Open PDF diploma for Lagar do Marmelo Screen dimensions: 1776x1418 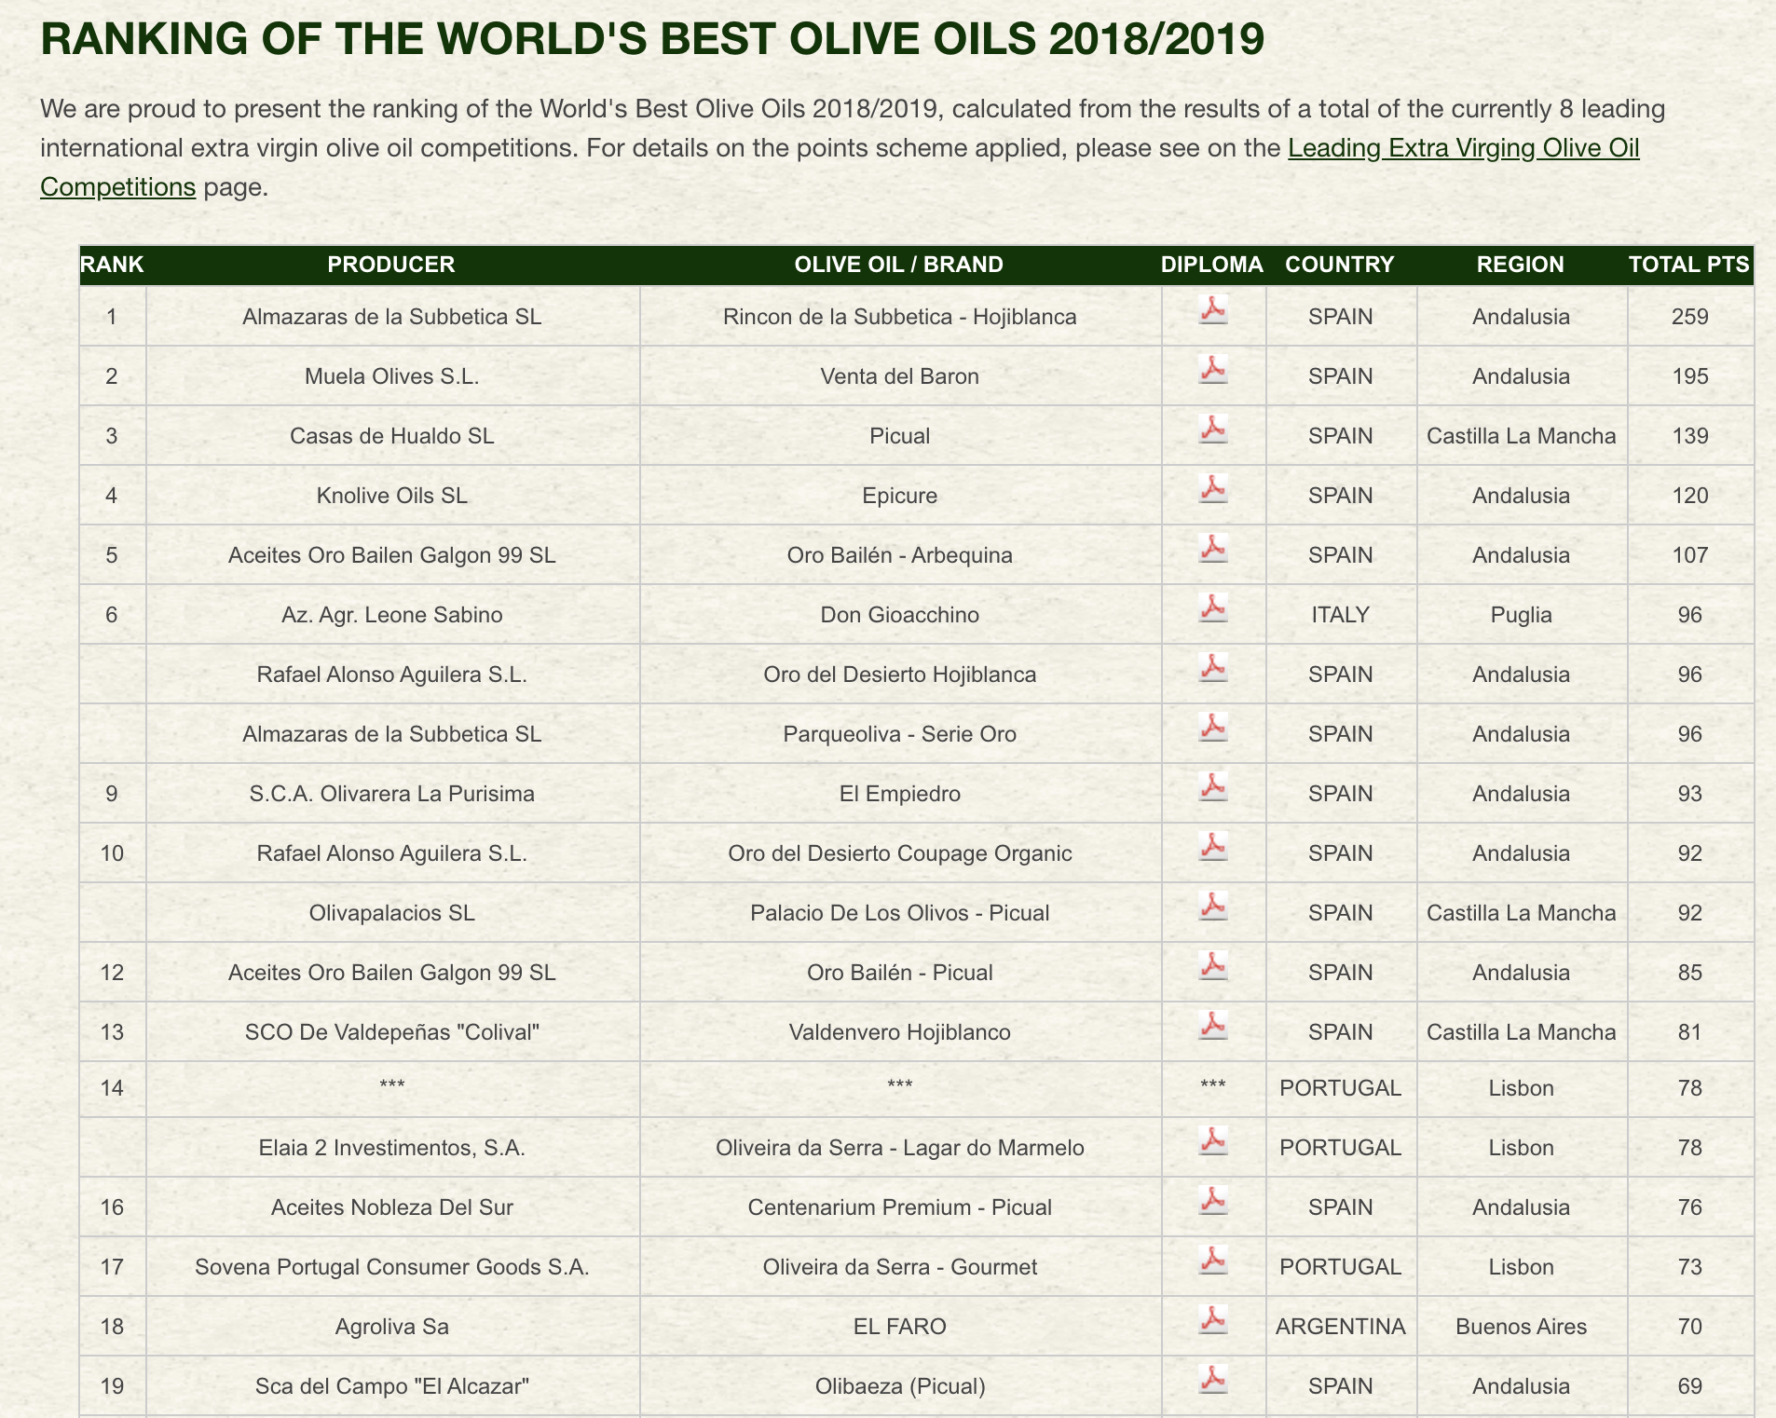click(x=1213, y=1140)
